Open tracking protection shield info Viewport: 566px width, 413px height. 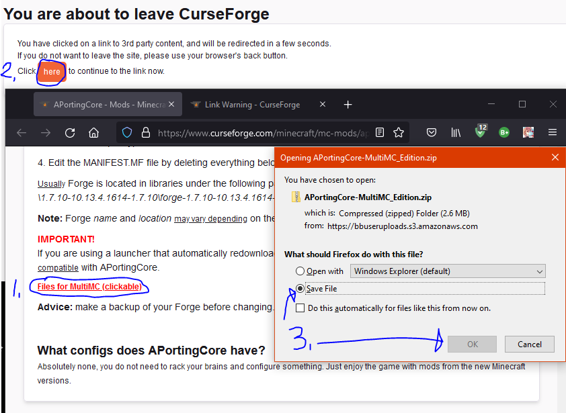pyautogui.click(x=127, y=133)
